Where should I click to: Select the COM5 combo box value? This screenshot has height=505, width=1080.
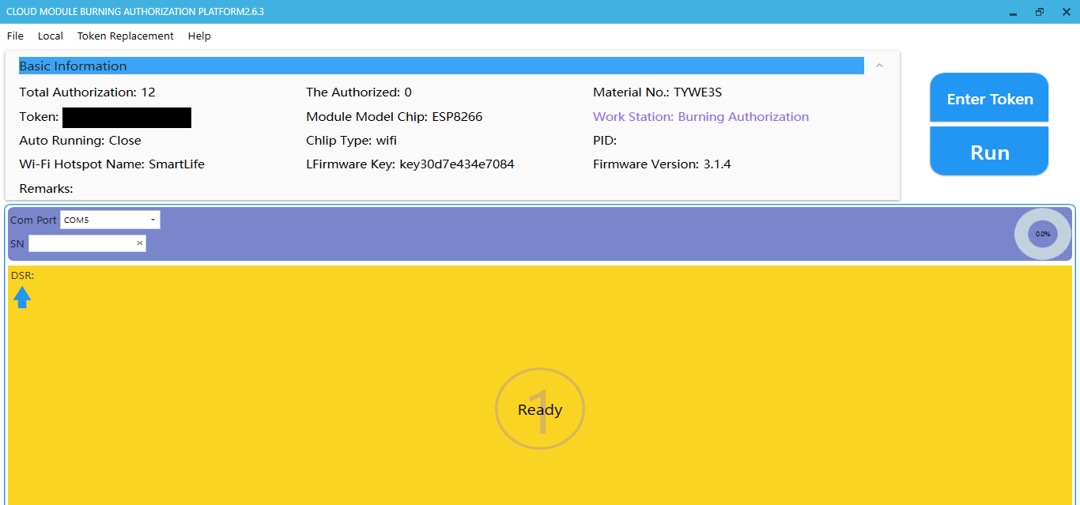(x=101, y=220)
